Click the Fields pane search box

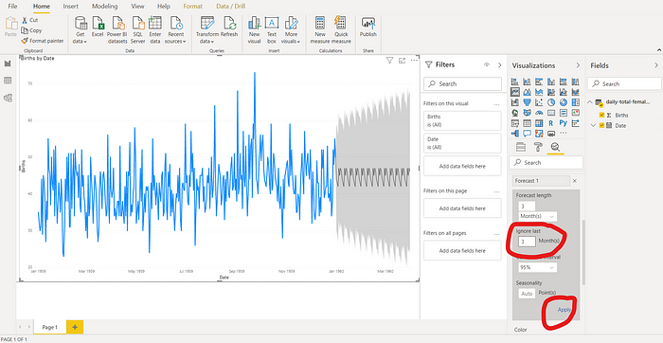click(624, 83)
